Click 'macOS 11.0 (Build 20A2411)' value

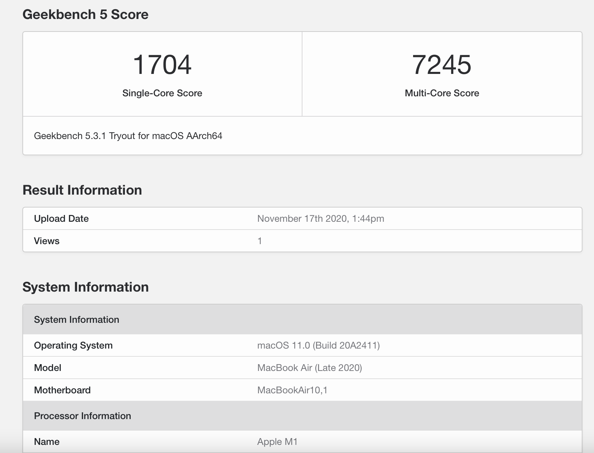coord(319,345)
